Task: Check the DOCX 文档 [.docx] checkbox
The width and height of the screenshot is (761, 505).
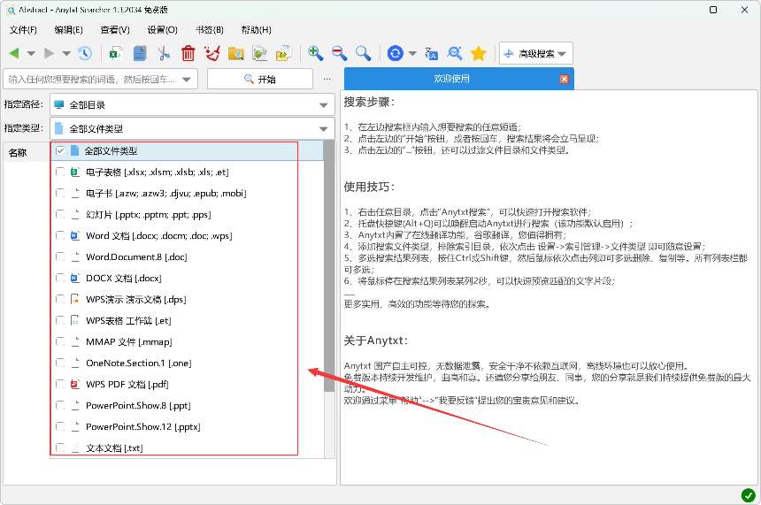Action: click(x=59, y=278)
